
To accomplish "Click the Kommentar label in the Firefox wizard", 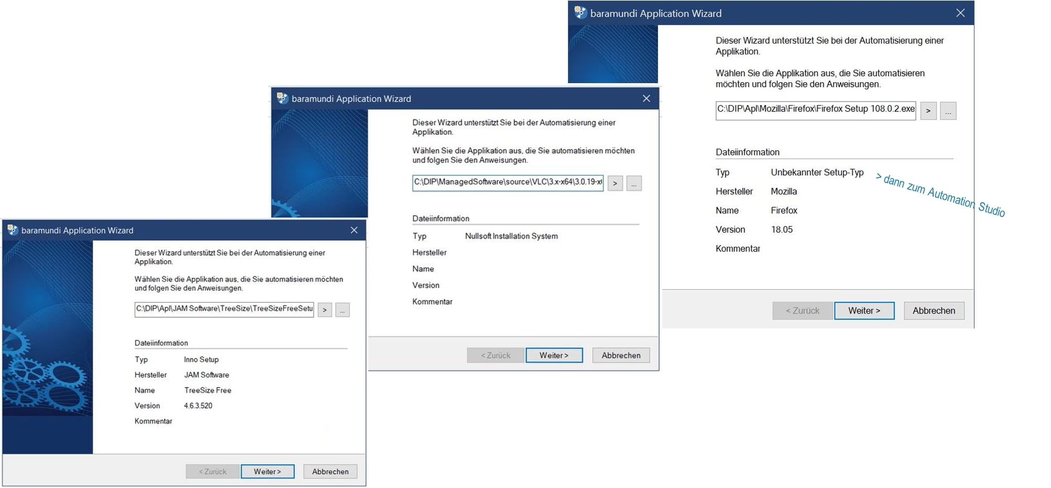I will tap(738, 248).
